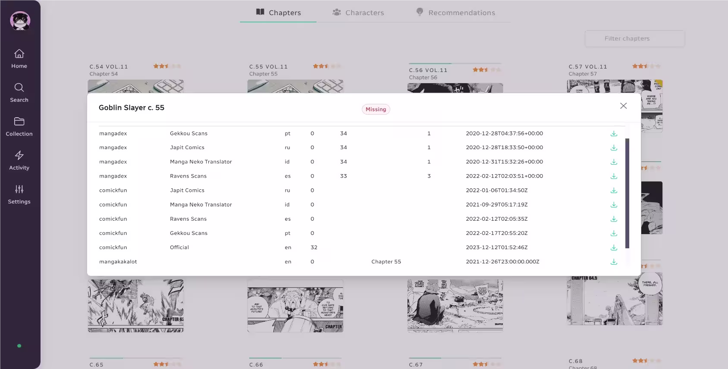Screen dimensions: 728x369
Task: Switch to the Characters tab
Action: pos(358,13)
